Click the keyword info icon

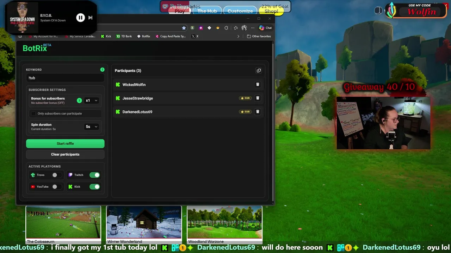coord(102,70)
